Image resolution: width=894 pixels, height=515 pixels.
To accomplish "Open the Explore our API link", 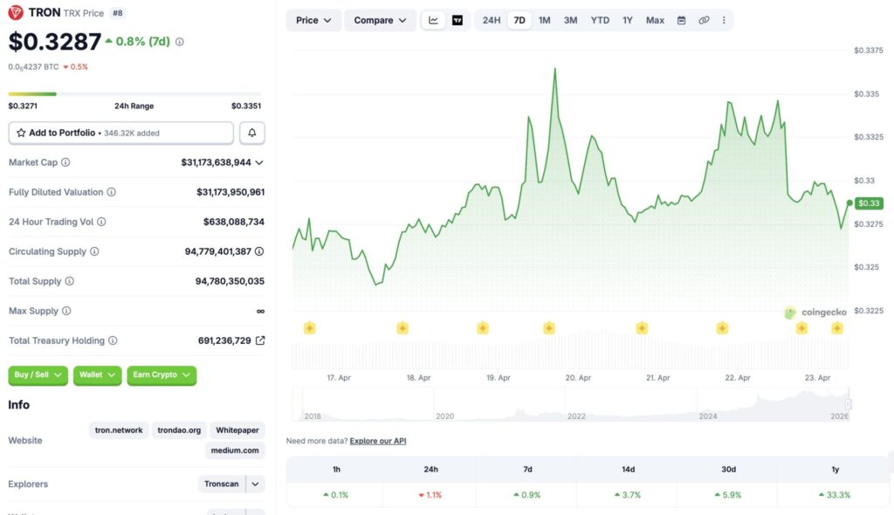I will coord(378,441).
